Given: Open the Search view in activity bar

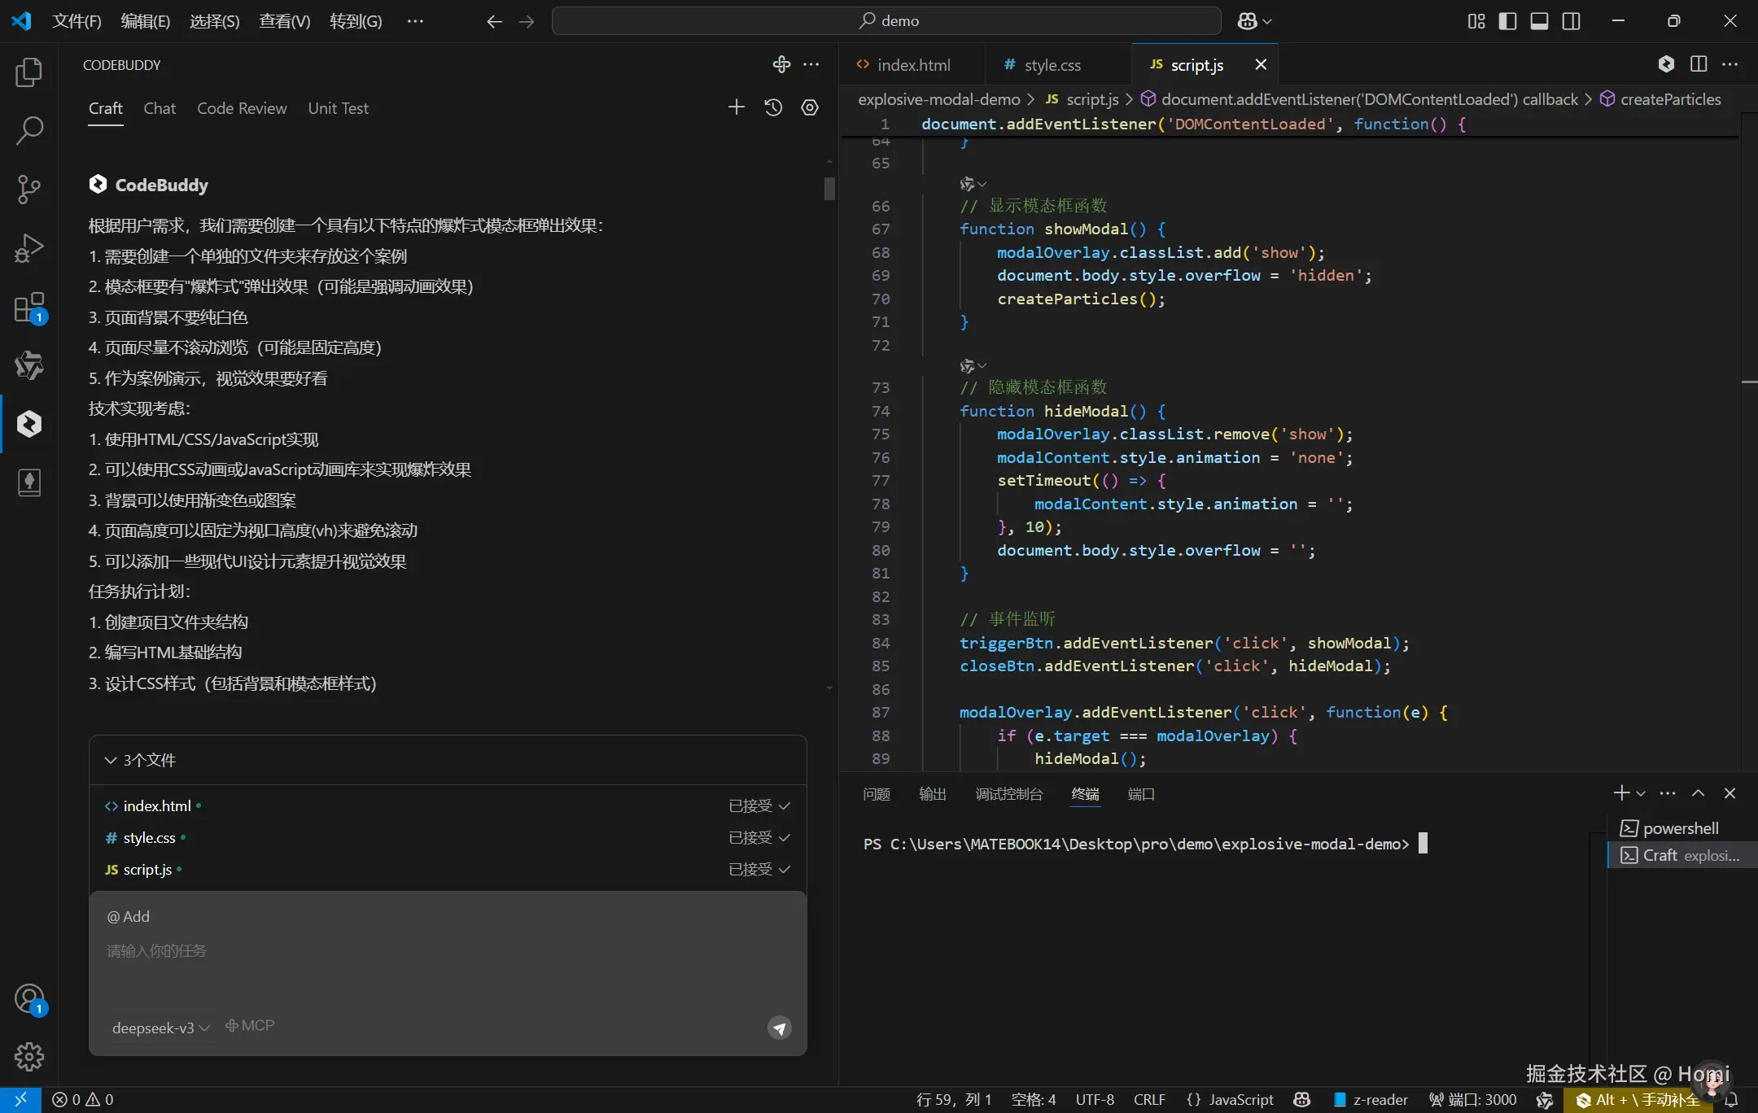Looking at the screenshot, I should [29, 130].
